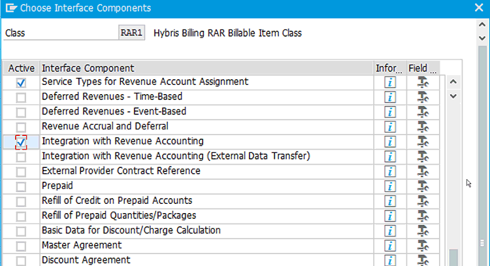Select the Discount Agreement row text
Image resolution: width=490 pixels, height=266 pixels.
click(86, 260)
